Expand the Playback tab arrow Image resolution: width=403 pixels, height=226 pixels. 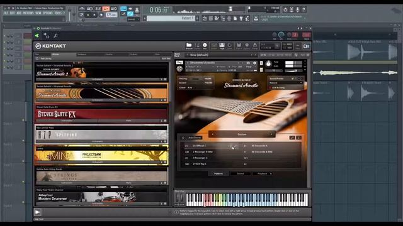271,174
